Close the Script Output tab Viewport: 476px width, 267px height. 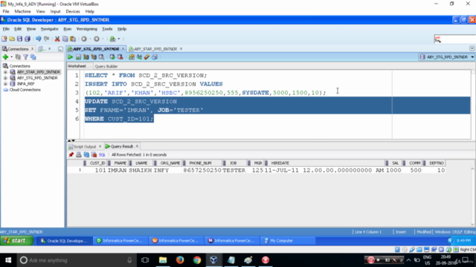(100, 147)
